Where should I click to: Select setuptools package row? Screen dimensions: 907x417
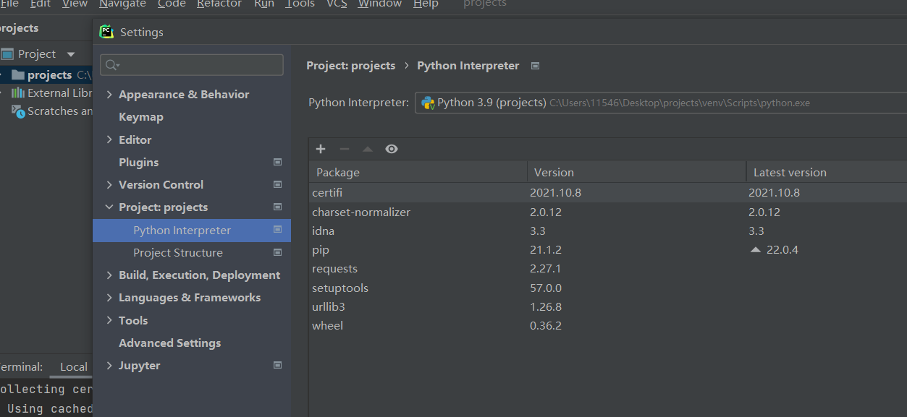pos(608,288)
